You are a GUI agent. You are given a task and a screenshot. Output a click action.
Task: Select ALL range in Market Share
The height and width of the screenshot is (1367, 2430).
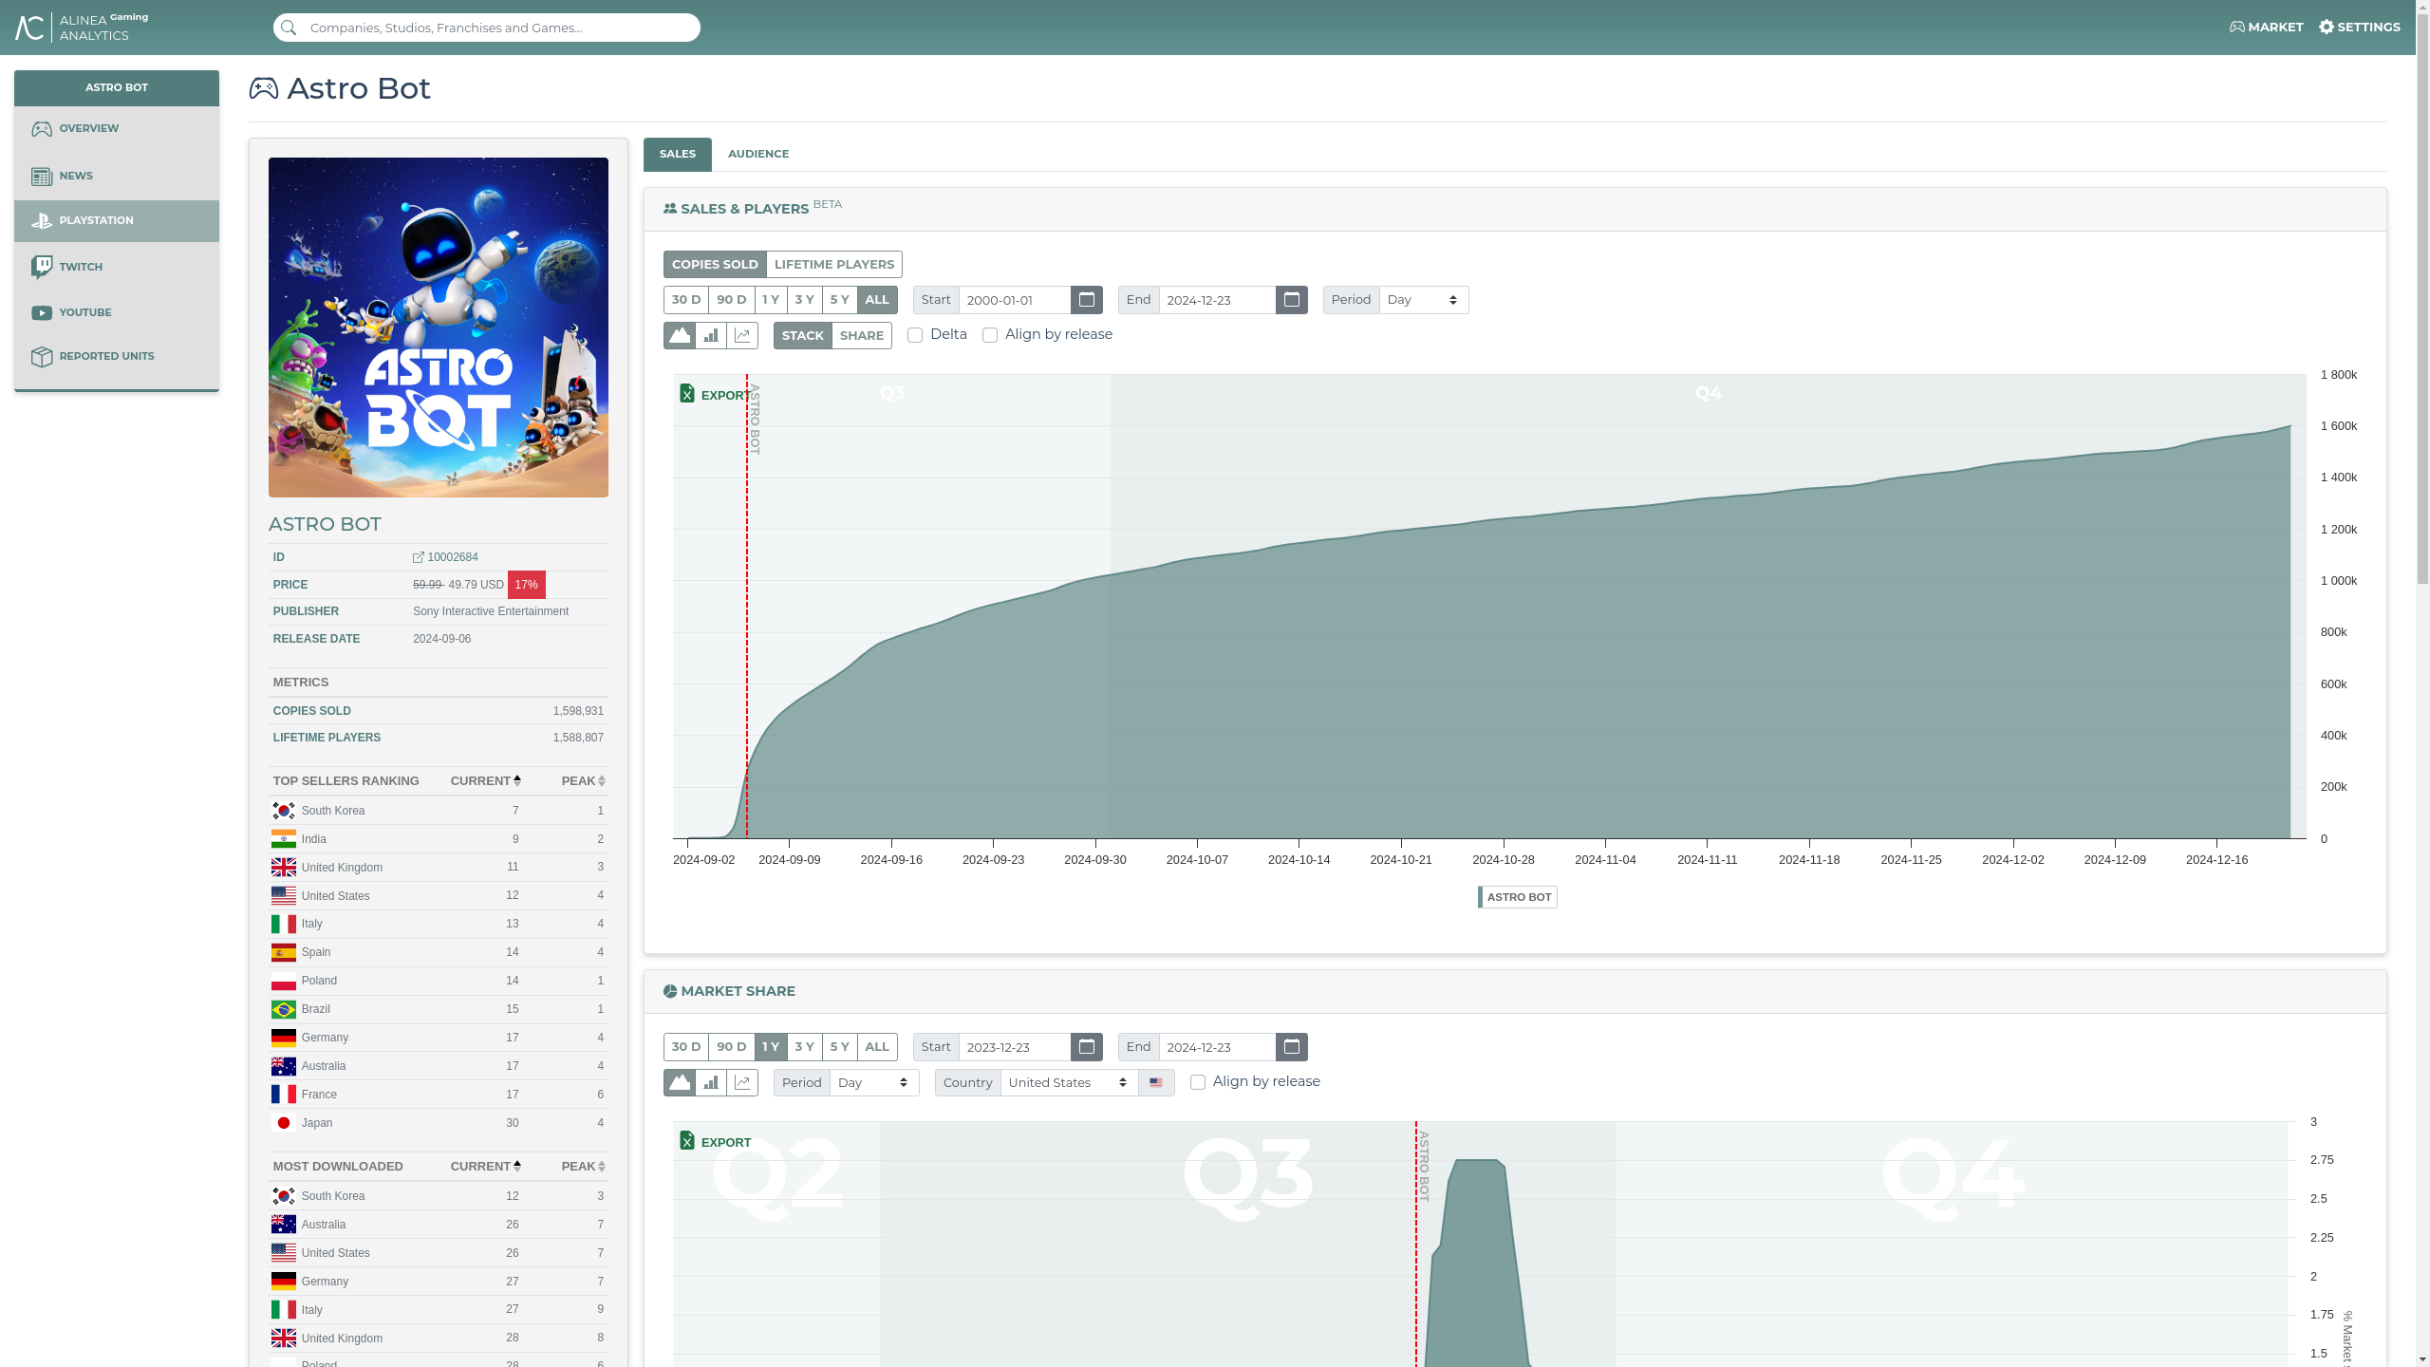pos(877,1047)
